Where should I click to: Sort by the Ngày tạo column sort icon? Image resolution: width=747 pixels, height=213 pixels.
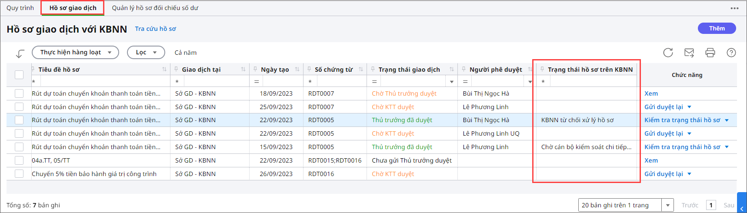[x=297, y=70]
